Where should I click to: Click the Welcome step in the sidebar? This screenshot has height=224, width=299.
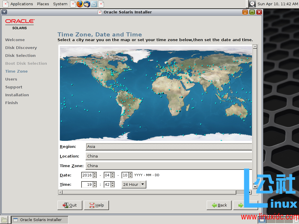[x=15, y=40]
